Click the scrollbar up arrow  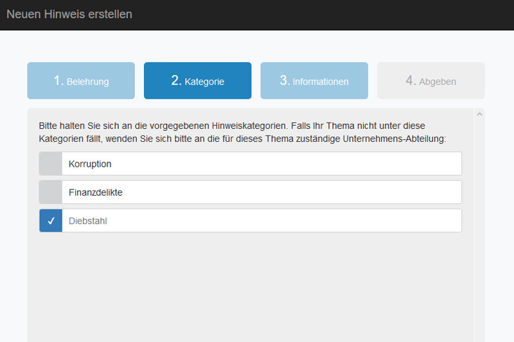tap(479, 114)
